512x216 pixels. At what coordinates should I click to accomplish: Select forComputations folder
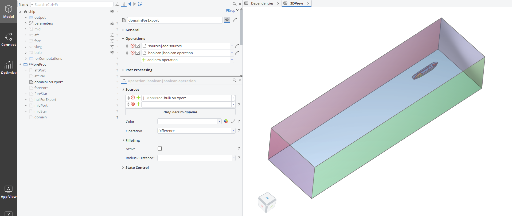(48, 59)
